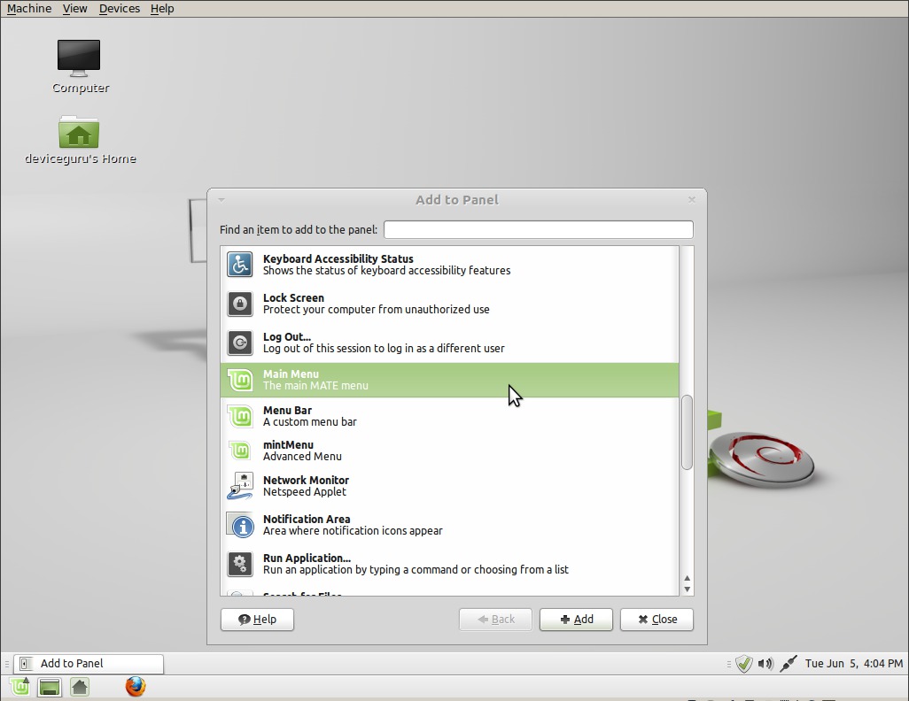This screenshot has height=701, width=909.
Task: Click the Main Menu mint logo icon
Action: coord(239,380)
